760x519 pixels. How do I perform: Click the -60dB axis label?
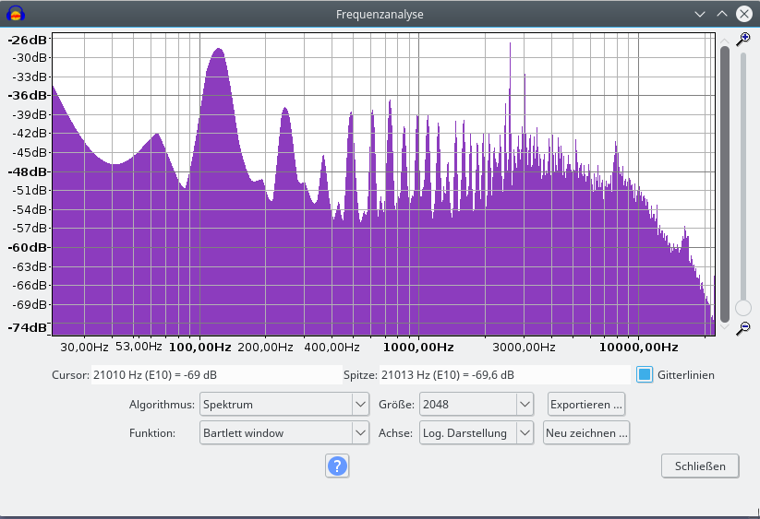(x=29, y=248)
